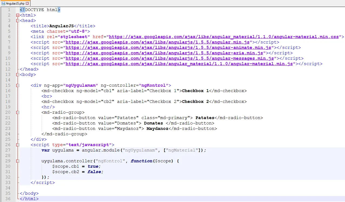The width and height of the screenshot is (345, 202).
Task: Close the AngularJS.php tab with its red X
Action: point(27,4)
